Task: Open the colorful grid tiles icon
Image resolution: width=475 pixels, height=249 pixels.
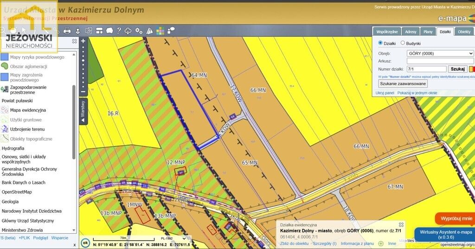Action: pyautogui.click(x=160, y=31)
